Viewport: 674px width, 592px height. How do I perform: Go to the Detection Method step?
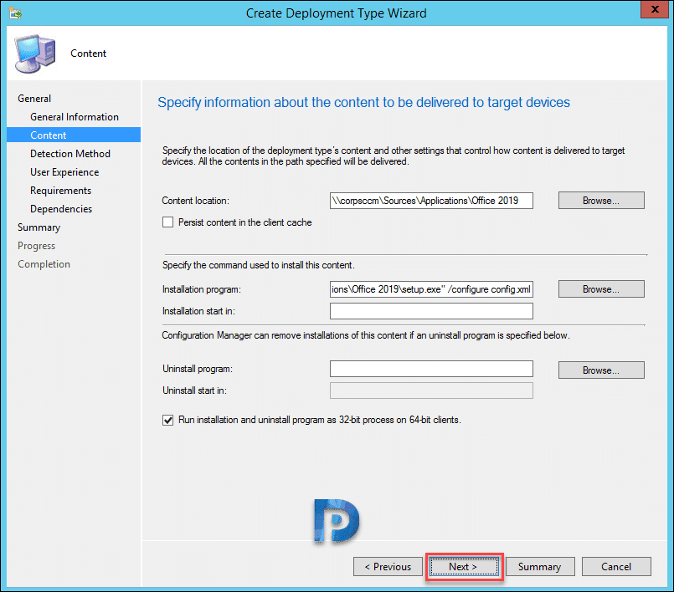70,154
